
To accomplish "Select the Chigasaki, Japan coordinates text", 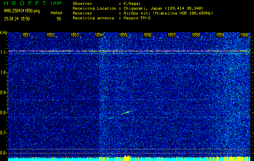I will (x=163, y=8).
